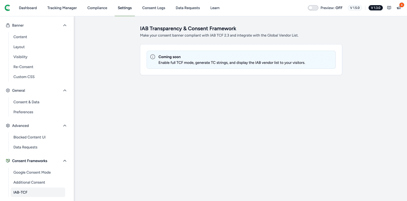
Task: Open Content under Banner
Action: [20, 37]
